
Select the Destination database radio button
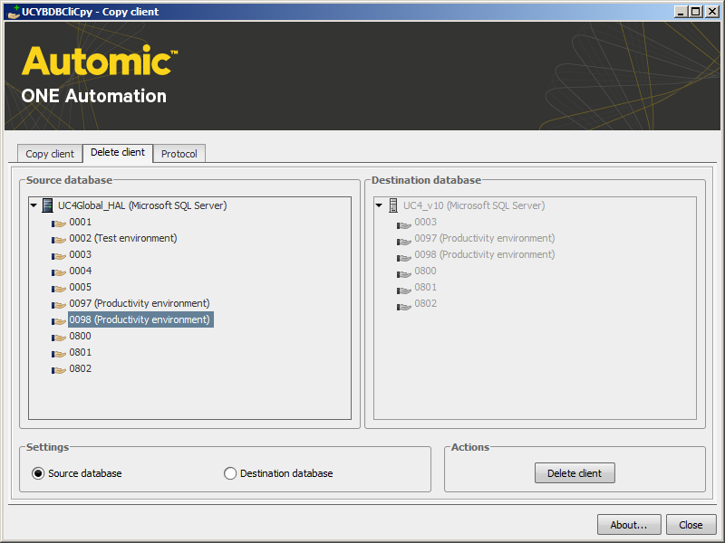tap(230, 473)
